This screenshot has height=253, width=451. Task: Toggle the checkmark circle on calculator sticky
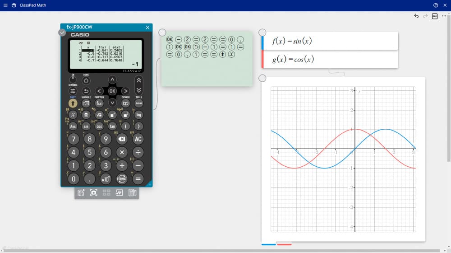[62, 33]
